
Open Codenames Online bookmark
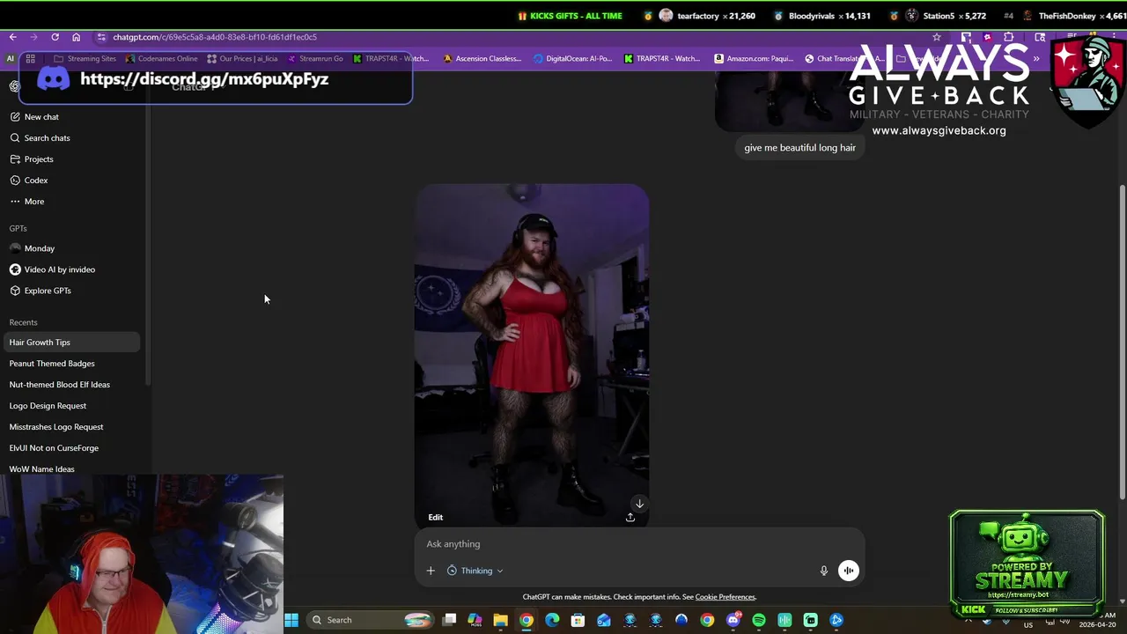pyautogui.click(x=161, y=59)
